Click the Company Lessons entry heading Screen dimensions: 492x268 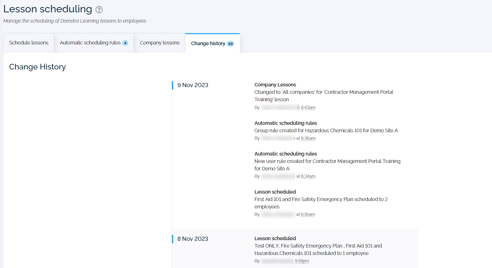(x=275, y=85)
